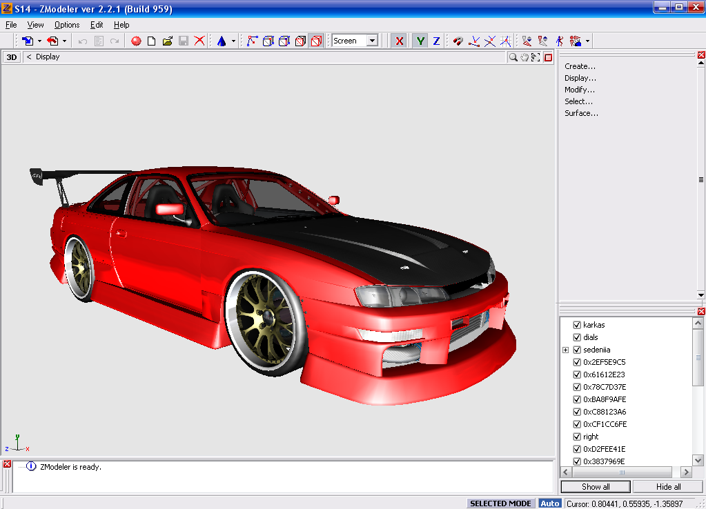Click the Show all button
This screenshot has width=706, height=509.
click(x=596, y=486)
